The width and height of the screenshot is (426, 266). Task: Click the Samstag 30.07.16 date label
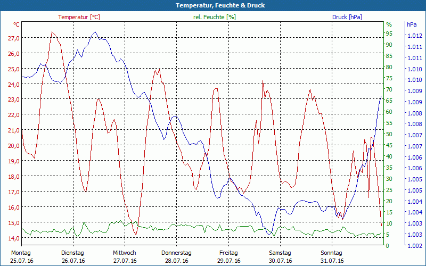tap(280, 256)
